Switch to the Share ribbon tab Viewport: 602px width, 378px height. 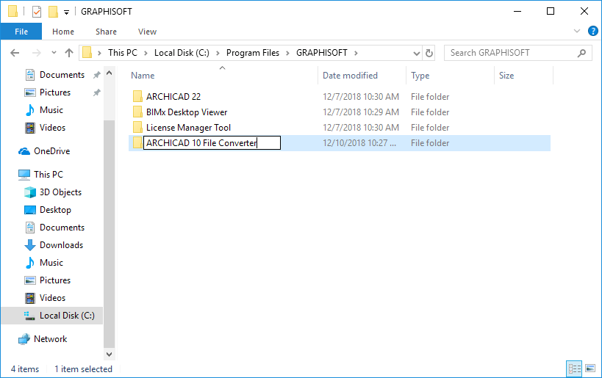pyautogui.click(x=106, y=32)
